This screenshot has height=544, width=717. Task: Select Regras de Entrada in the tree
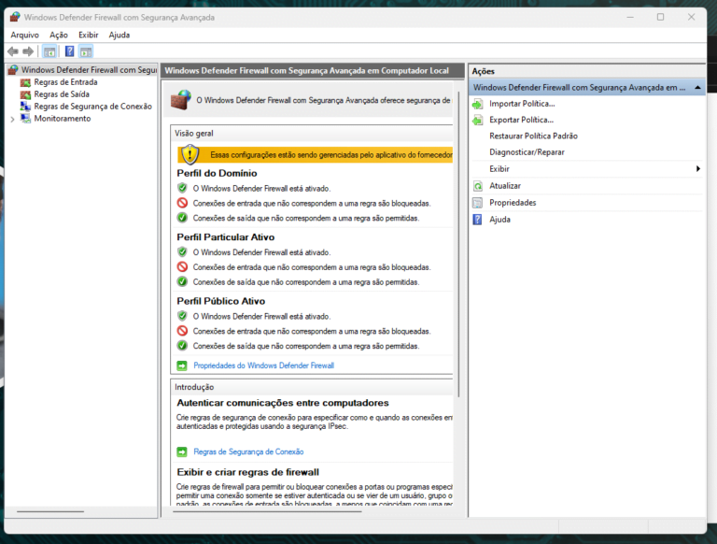66,82
